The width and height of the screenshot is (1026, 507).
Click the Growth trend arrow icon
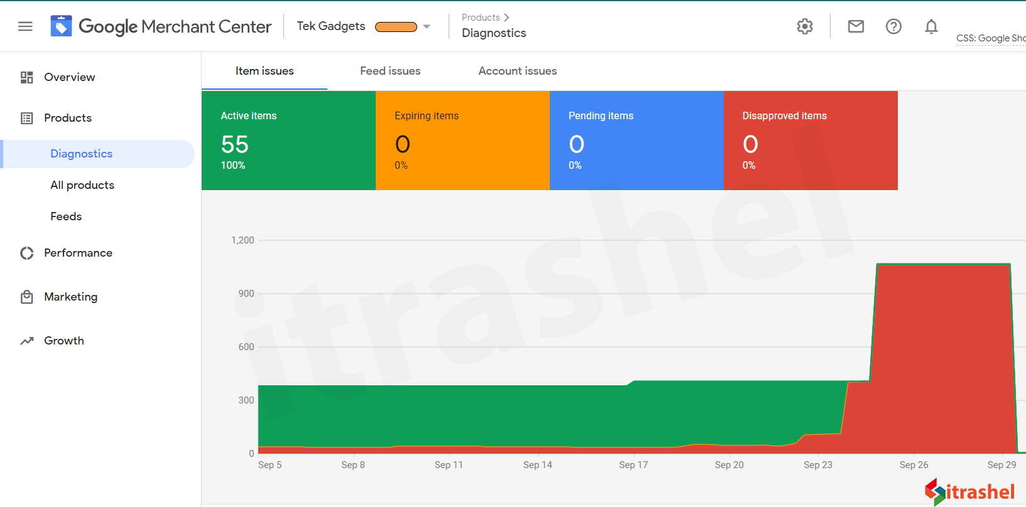coord(26,341)
